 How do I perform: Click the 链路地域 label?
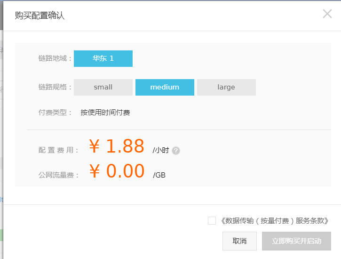click(x=55, y=59)
